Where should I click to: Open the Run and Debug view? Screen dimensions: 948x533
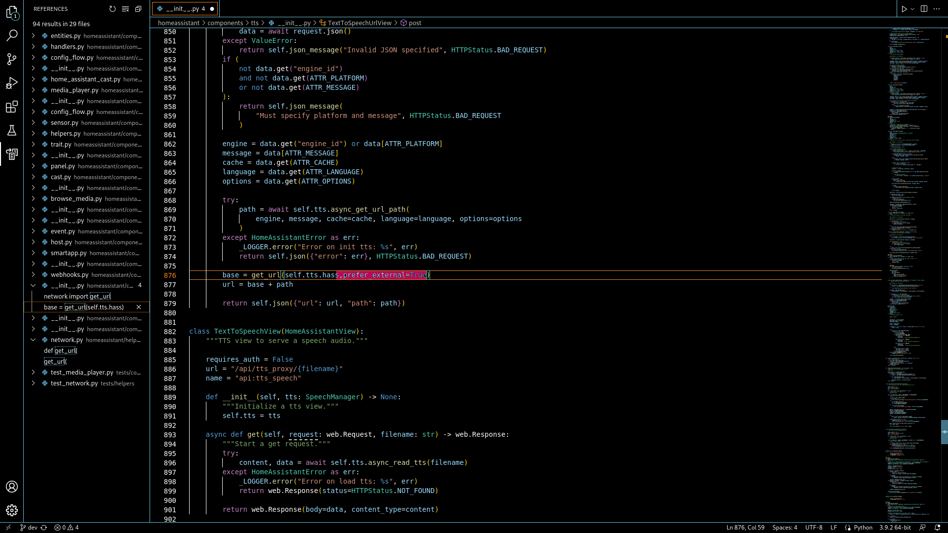click(12, 83)
